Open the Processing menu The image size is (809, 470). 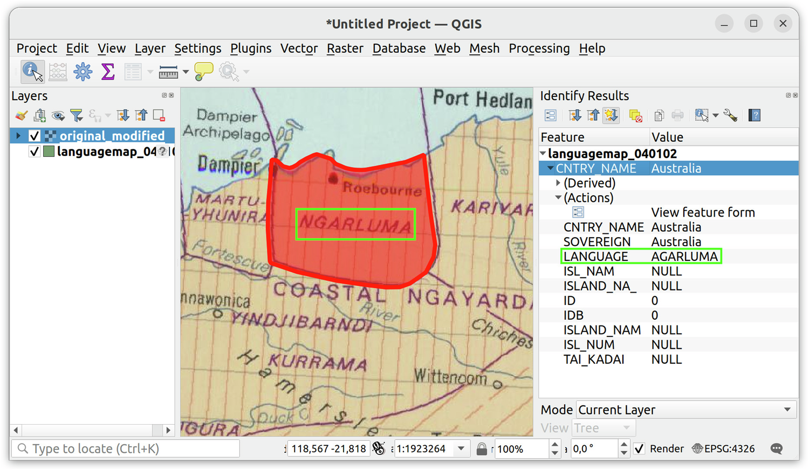pyautogui.click(x=539, y=49)
